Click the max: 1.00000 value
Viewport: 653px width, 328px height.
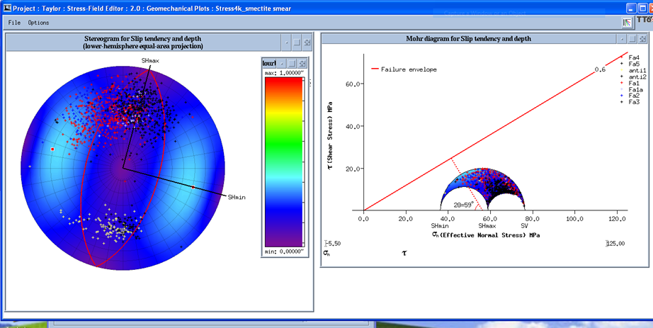click(x=285, y=72)
